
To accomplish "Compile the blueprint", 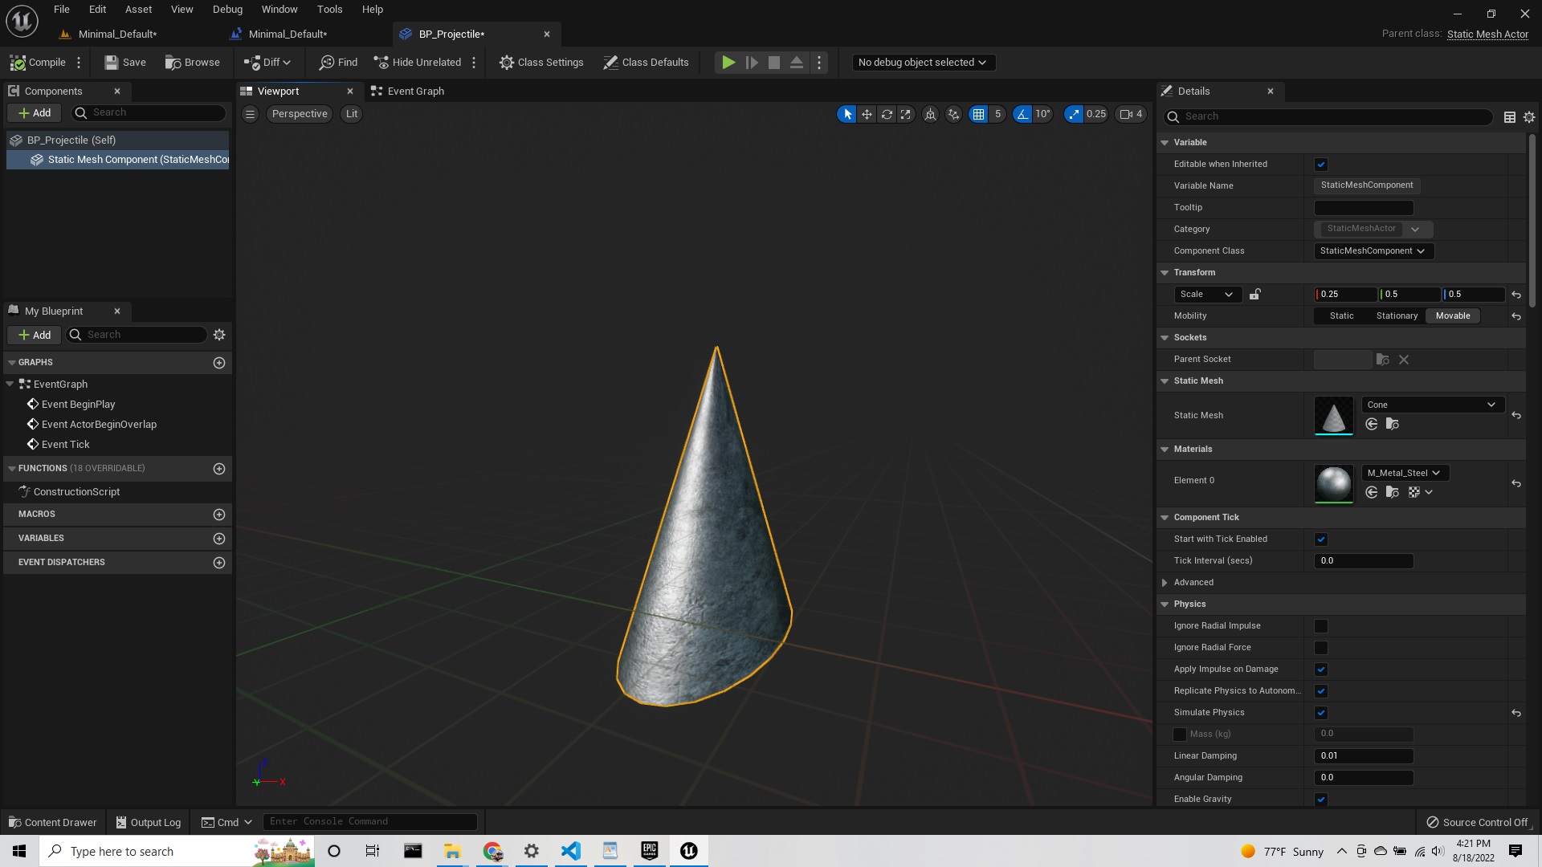I will pyautogui.click(x=38, y=62).
